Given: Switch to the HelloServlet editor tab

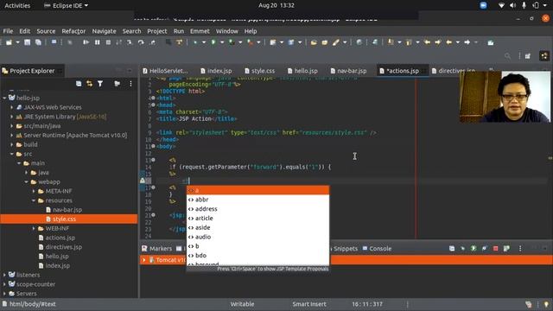Looking at the screenshot, I should tap(165, 71).
